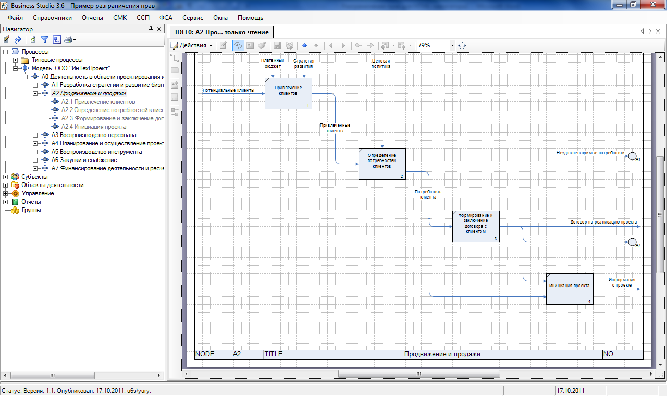Click the chain link icon beside zoom box
The image size is (667, 396).
point(462,45)
